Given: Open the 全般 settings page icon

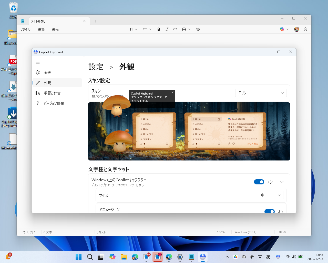Looking at the screenshot, I should 38,72.
